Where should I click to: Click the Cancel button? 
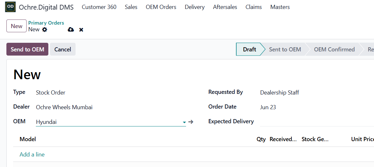(63, 49)
